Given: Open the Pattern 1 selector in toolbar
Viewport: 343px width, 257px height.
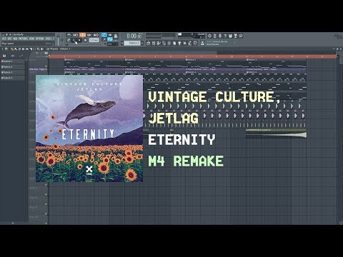Looking at the screenshot, I should [x=132, y=43].
